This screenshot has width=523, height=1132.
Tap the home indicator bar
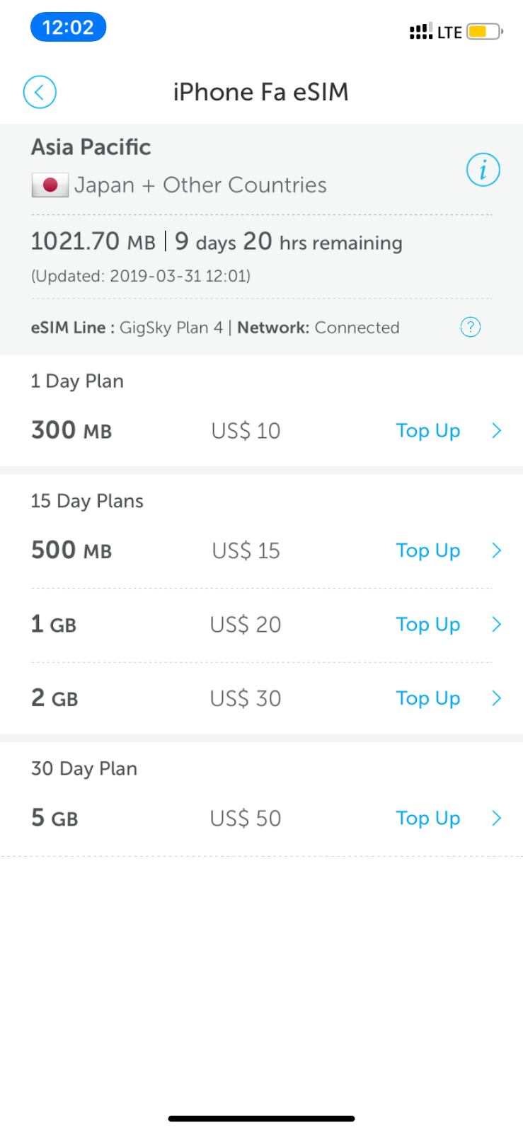pos(261,1119)
